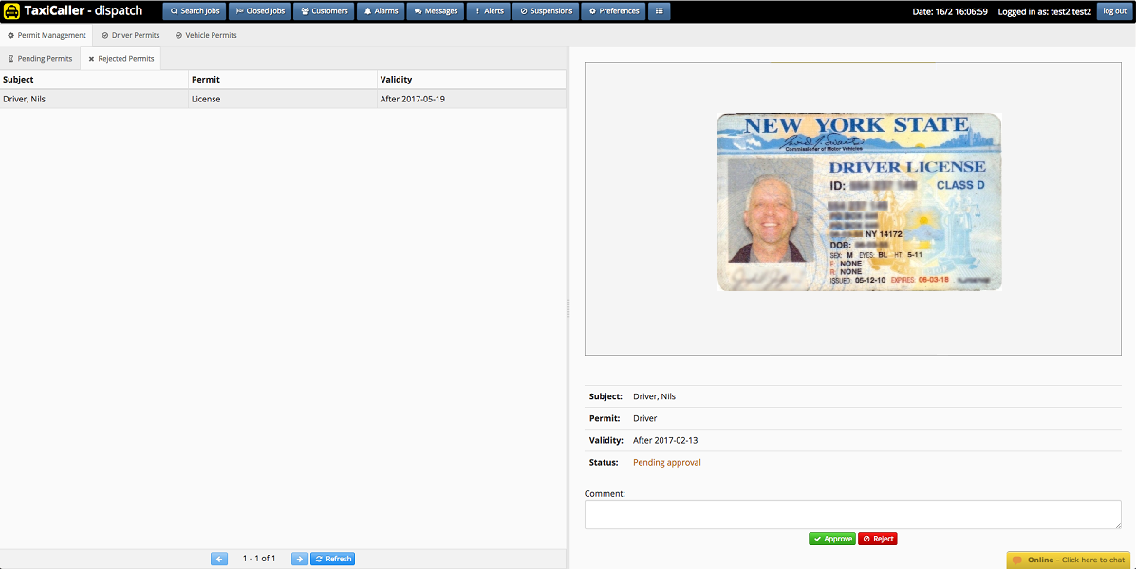Switch to Vehicle Permits tab
Viewport: 1136px width, 569px height.
tap(206, 35)
